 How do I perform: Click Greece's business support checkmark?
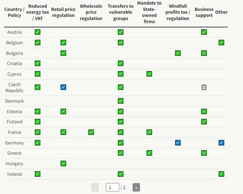[x=204, y=153]
